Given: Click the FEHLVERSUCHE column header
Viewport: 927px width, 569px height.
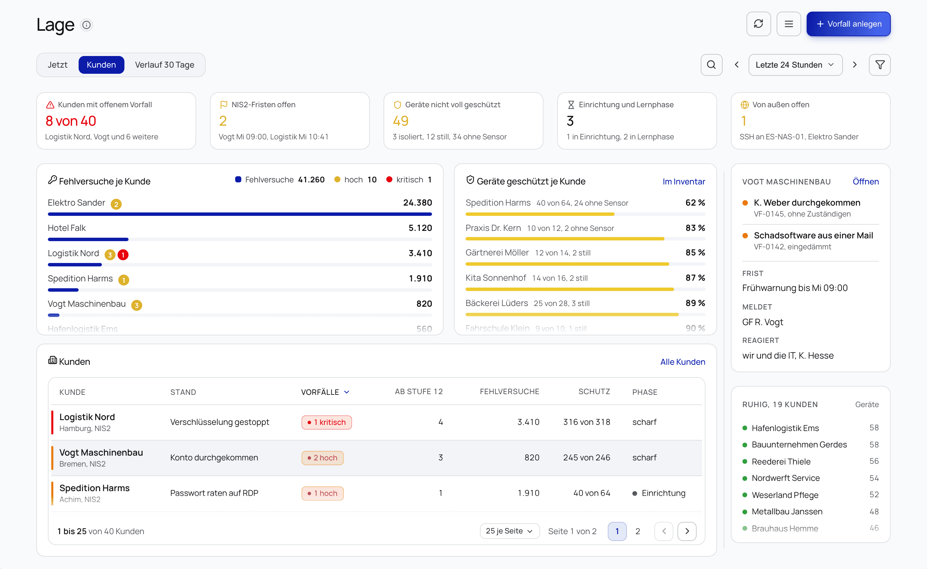Looking at the screenshot, I should coord(509,391).
